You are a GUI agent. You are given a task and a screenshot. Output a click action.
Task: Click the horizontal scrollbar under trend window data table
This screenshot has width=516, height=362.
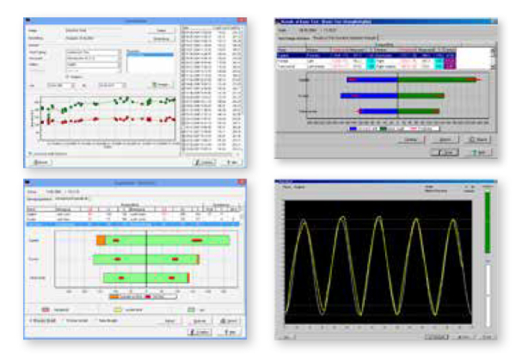212,154
